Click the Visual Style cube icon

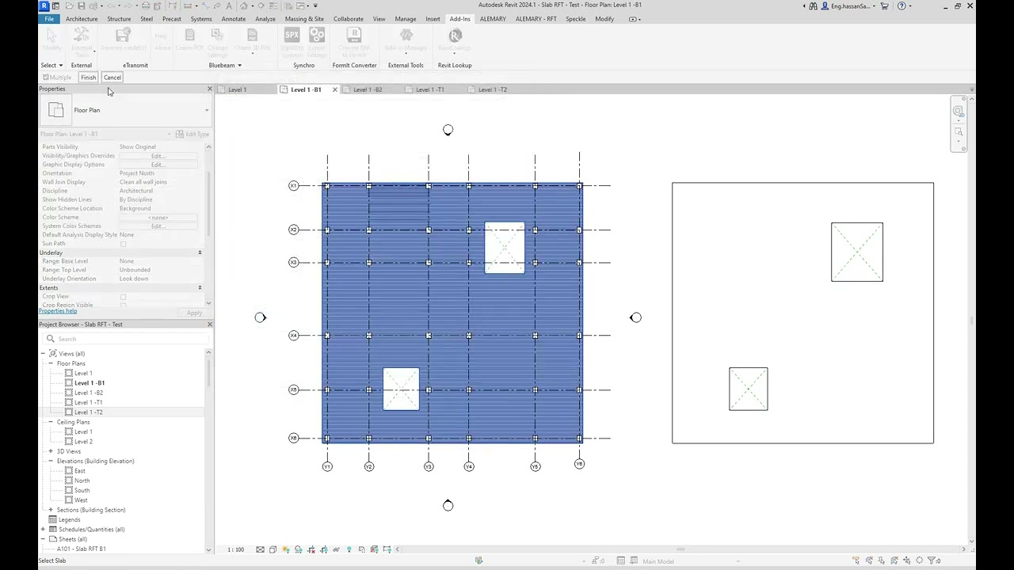pyautogui.click(x=273, y=549)
